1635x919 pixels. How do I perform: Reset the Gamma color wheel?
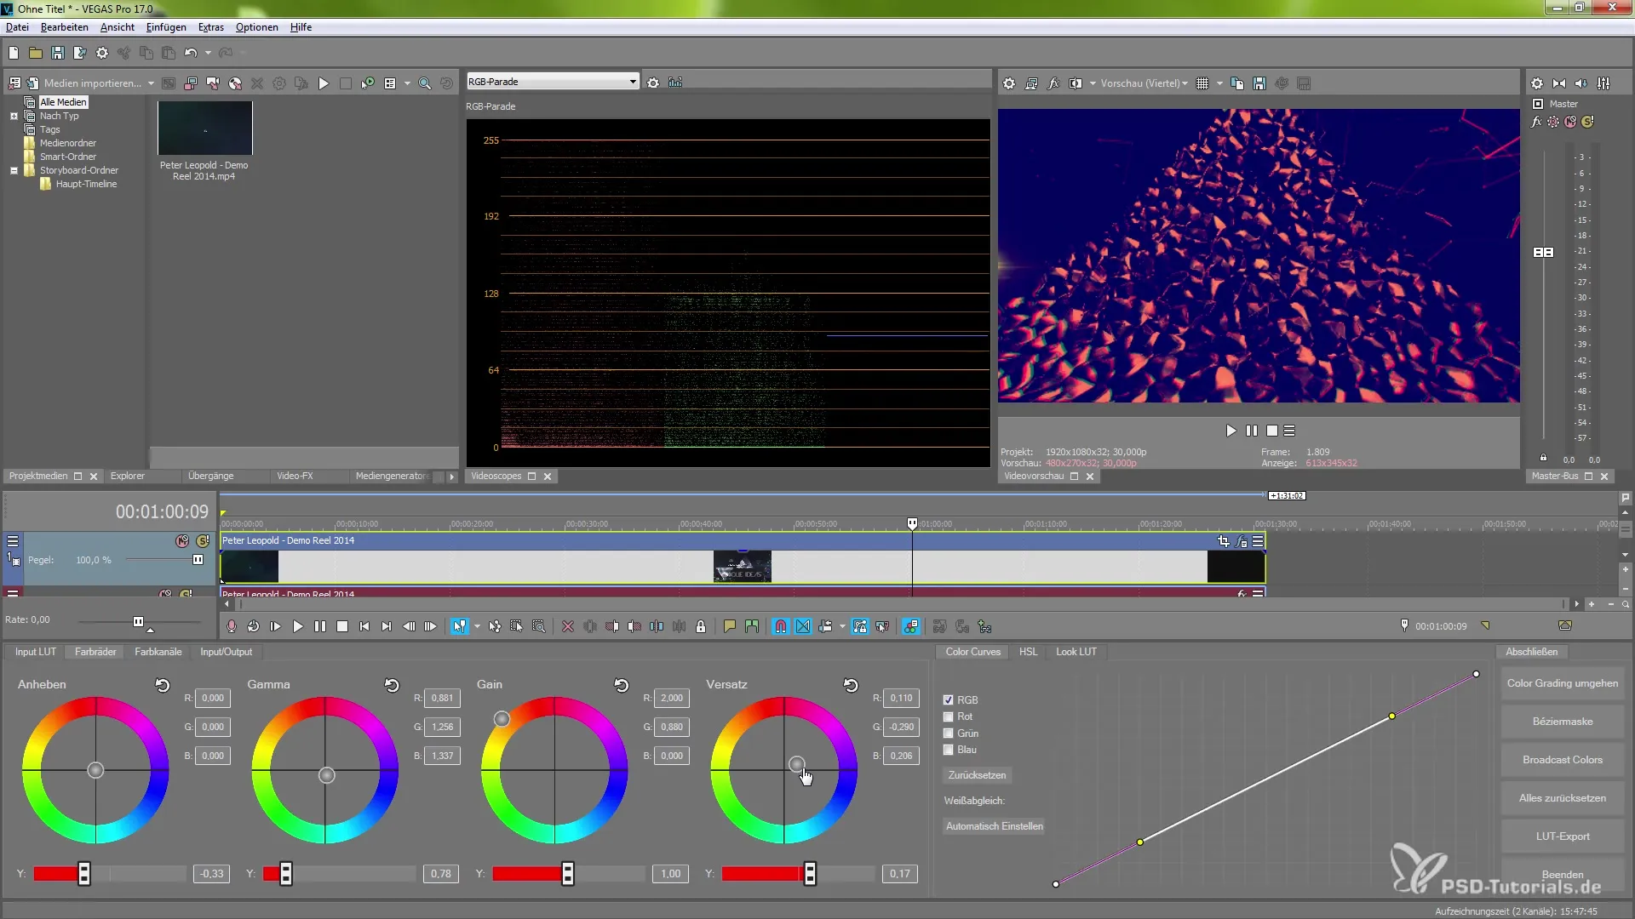click(x=392, y=685)
